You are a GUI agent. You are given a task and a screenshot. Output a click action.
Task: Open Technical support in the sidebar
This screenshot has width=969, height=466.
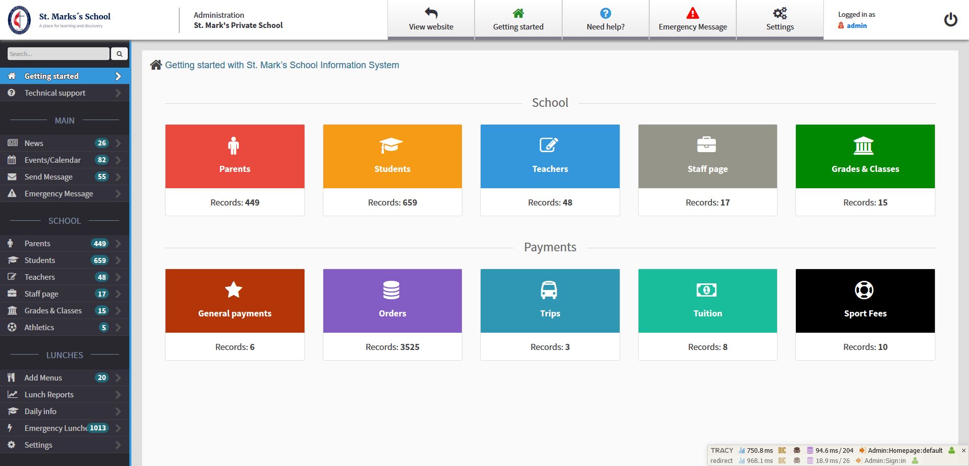pyautogui.click(x=55, y=93)
